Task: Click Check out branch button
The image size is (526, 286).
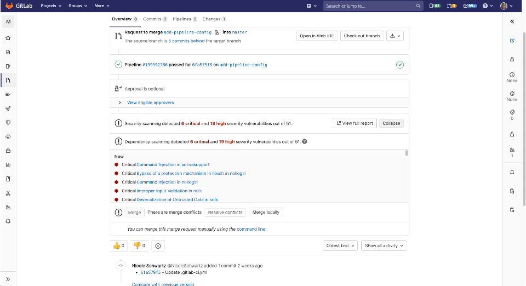Action: 362,36
